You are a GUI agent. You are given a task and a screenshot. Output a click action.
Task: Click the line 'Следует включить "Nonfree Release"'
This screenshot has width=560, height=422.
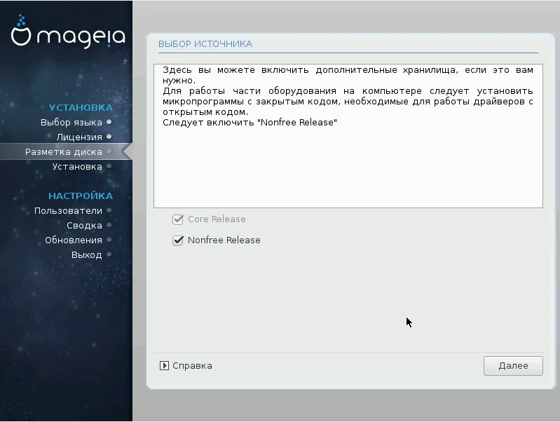point(250,123)
